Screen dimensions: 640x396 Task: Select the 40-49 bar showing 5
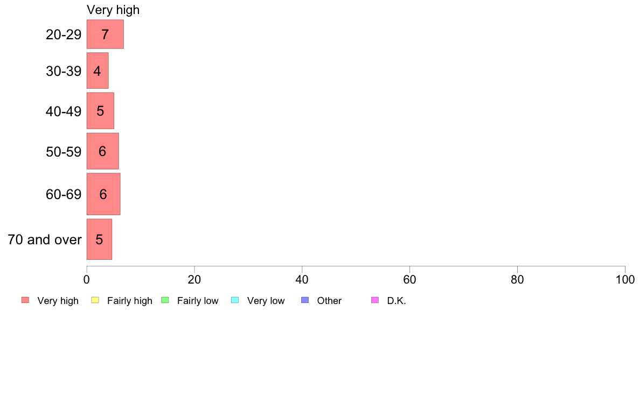coord(100,111)
